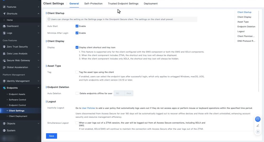Follow the User Policies link
The image size is (264, 142).
[88, 108]
